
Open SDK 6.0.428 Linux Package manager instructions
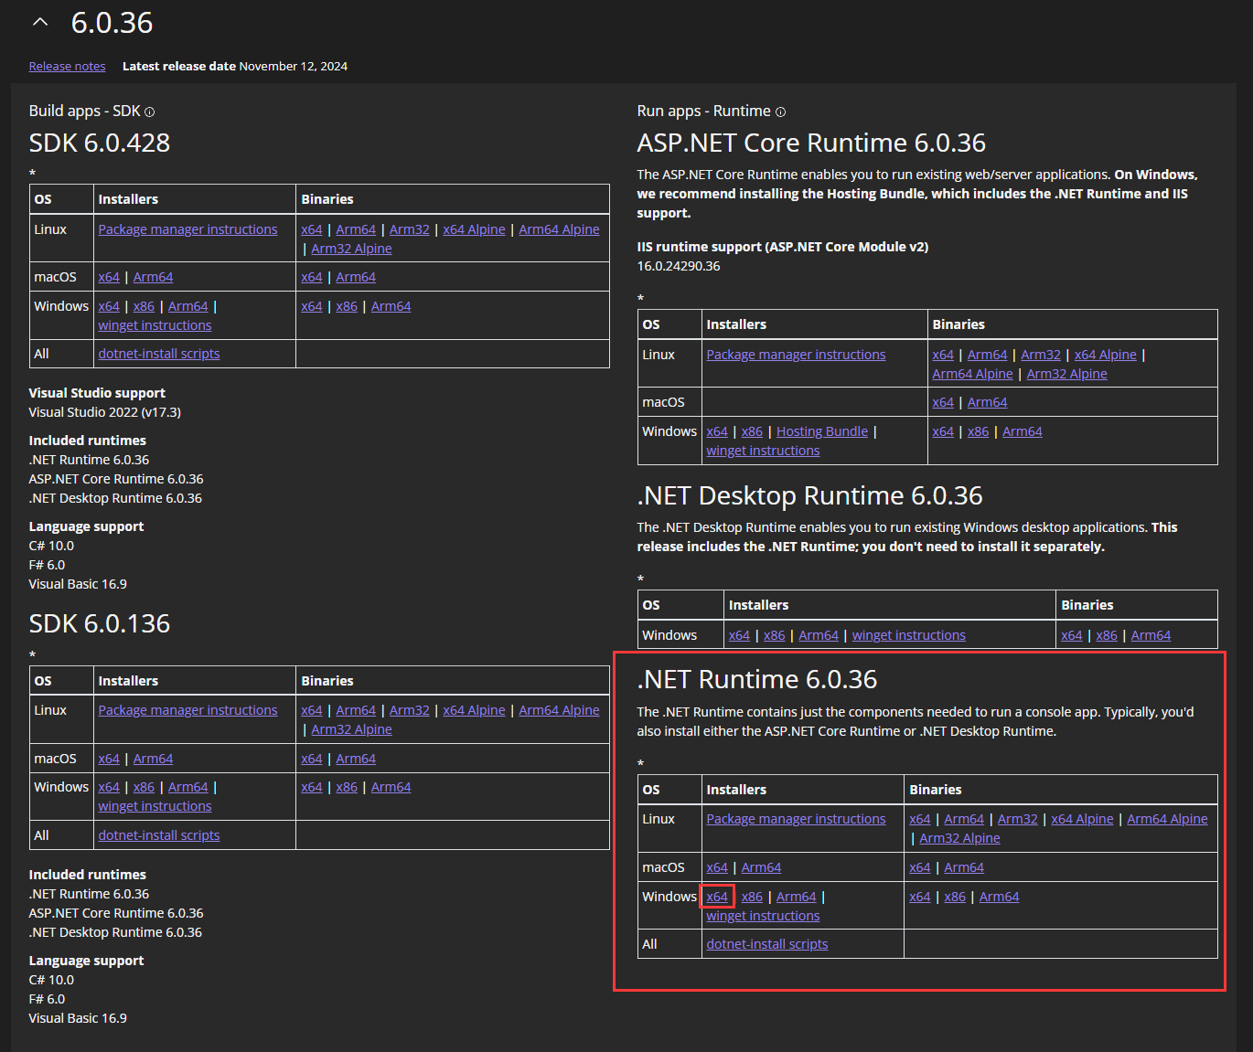point(187,229)
